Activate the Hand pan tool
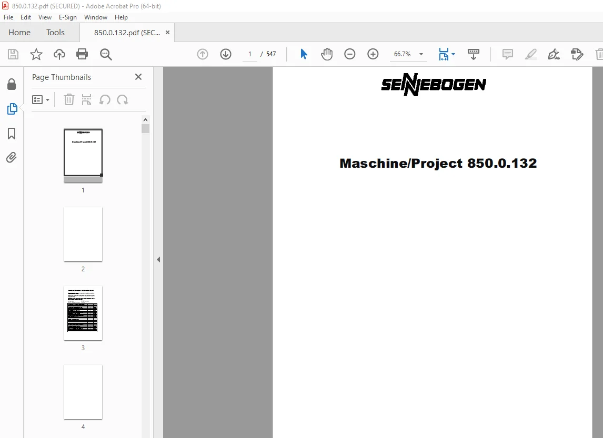The image size is (603, 438). 327,54
